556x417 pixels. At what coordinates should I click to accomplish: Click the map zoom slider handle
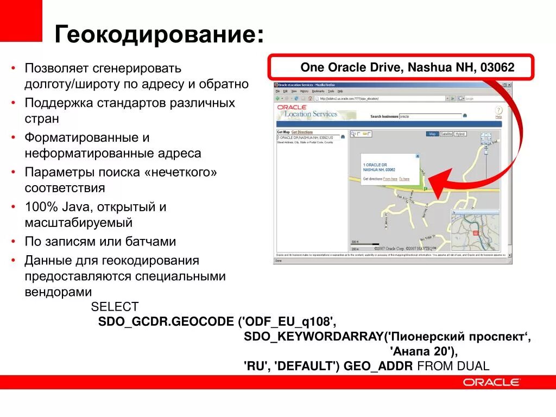[x=486, y=153]
